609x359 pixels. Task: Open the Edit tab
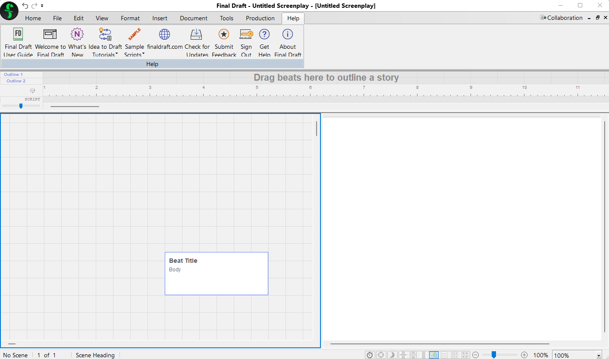coord(78,18)
